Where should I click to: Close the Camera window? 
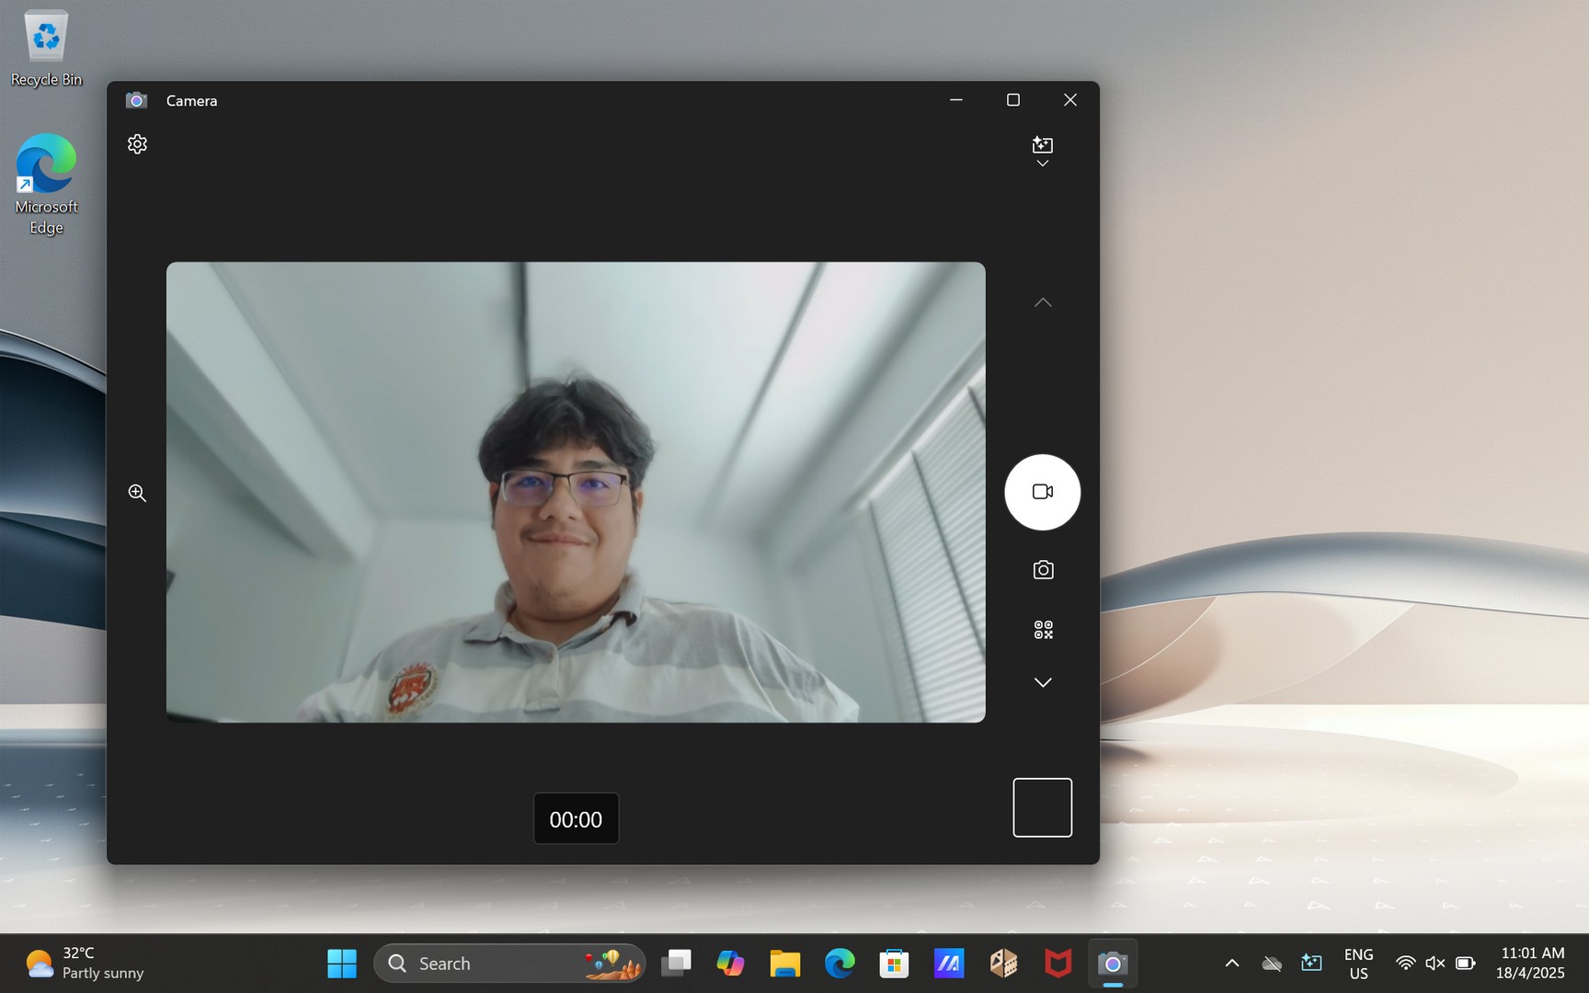click(1070, 99)
